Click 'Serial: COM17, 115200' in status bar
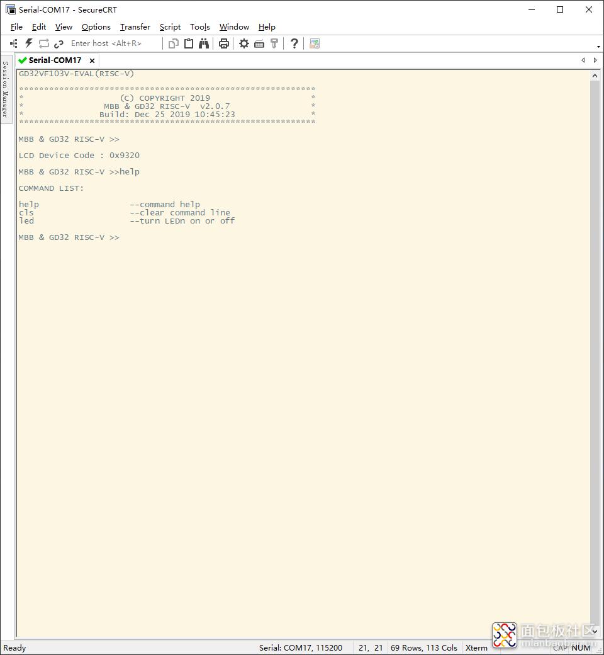Image resolution: width=604 pixels, height=655 pixels. 301,648
